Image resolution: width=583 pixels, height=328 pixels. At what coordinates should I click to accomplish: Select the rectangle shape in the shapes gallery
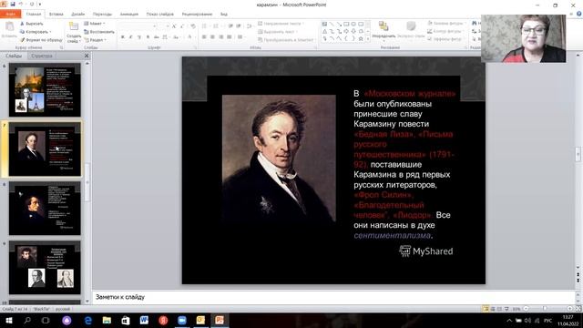[346, 24]
